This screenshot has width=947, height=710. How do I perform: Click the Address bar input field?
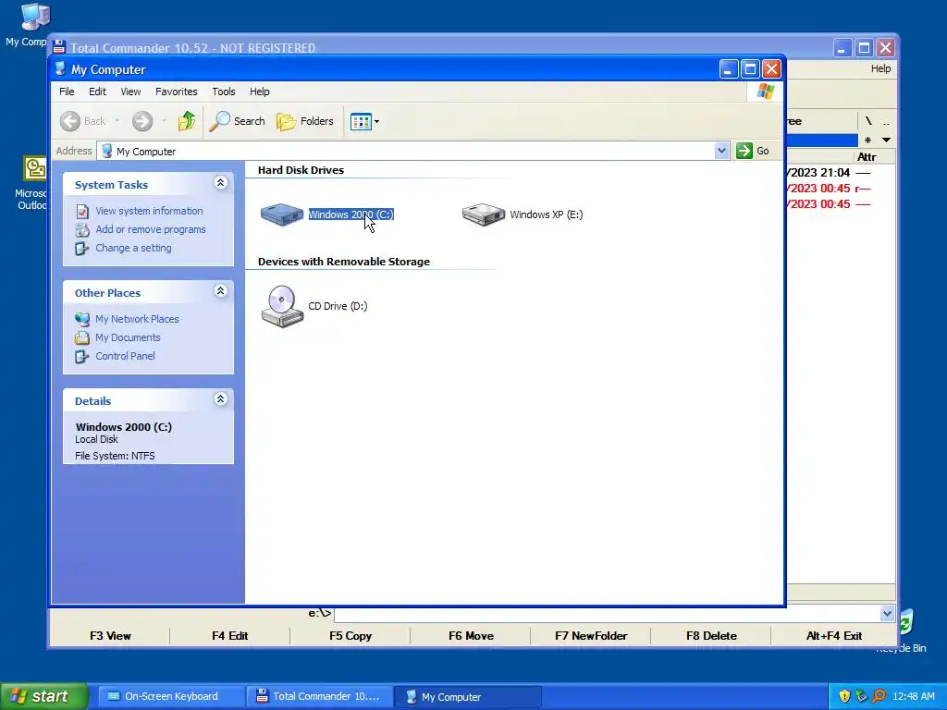[406, 151]
